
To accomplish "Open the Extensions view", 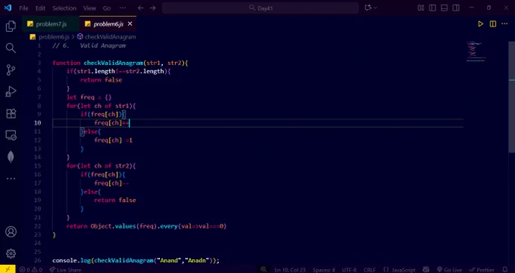I will click(x=11, y=113).
